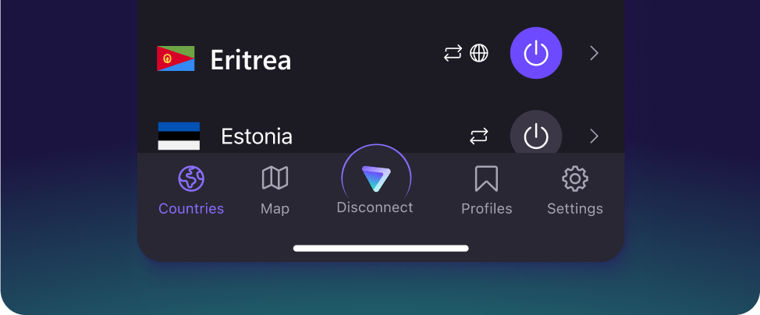Click the Estonia flag icon

click(x=179, y=136)
